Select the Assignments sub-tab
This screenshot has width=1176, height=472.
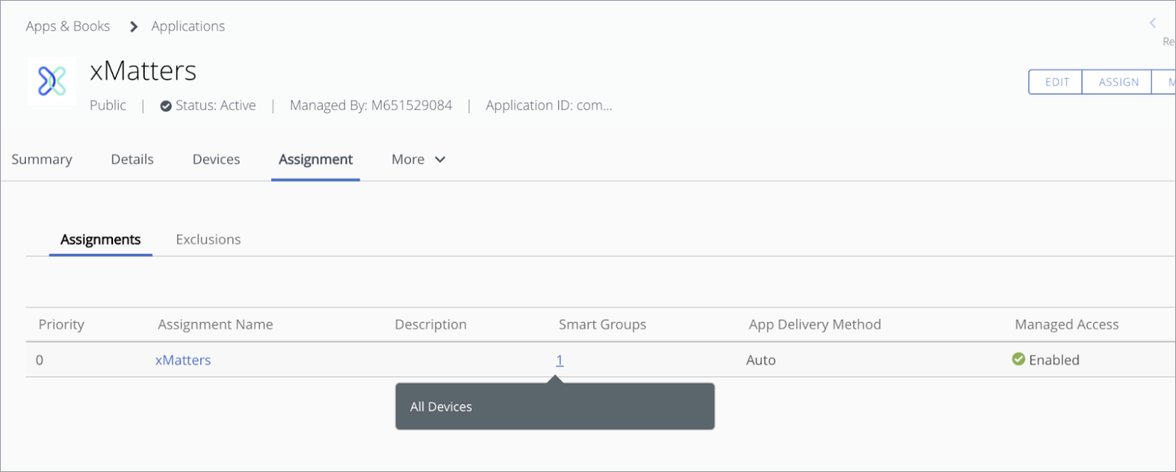pyautogui.click(x=101, y=239)
